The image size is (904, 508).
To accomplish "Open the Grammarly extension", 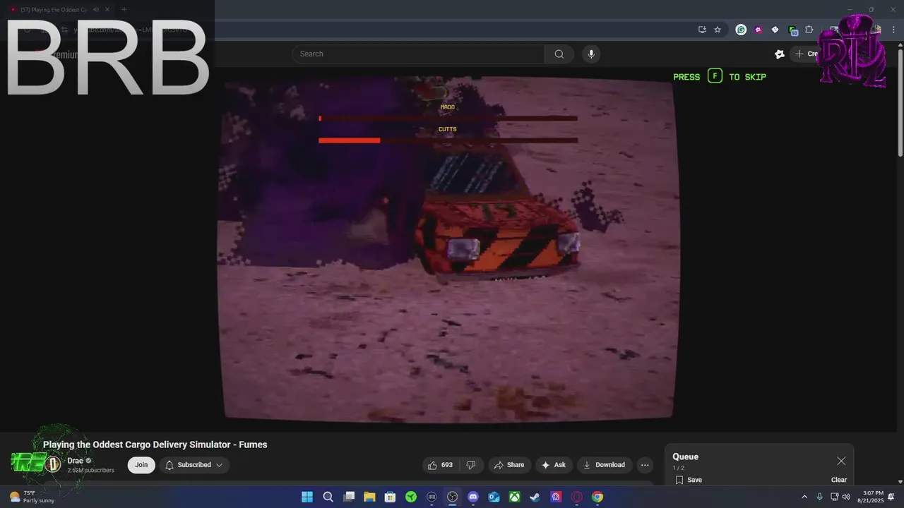I will pos(741,30).
